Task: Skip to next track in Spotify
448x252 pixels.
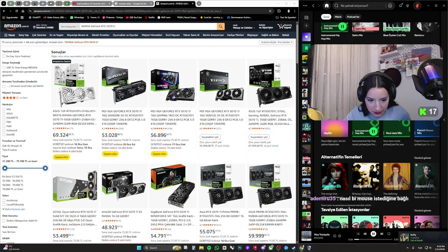Action: pyautogui.click(x=381, y=234)
